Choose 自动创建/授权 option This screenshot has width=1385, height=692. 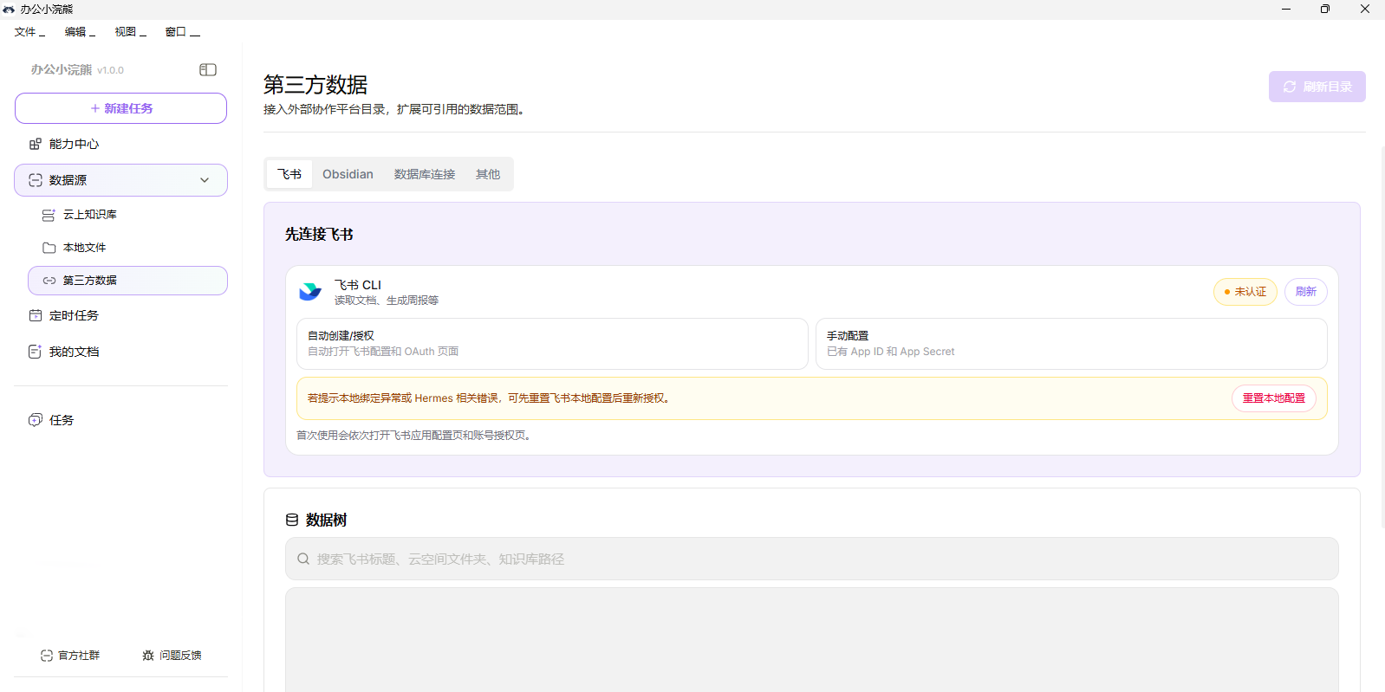tap(552, 344)
